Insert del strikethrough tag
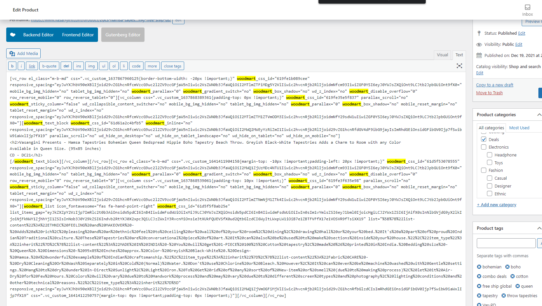Screen dimensions: 542x306 point(66,66)
